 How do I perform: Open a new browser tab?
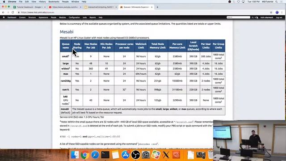[x=157, y=7]
